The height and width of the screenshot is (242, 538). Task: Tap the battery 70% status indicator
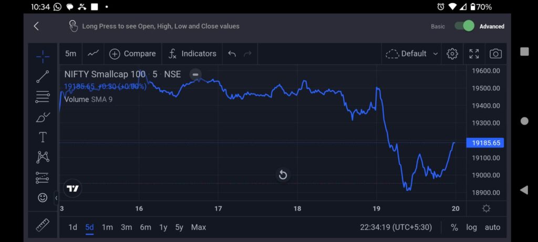tap(481, 6)
